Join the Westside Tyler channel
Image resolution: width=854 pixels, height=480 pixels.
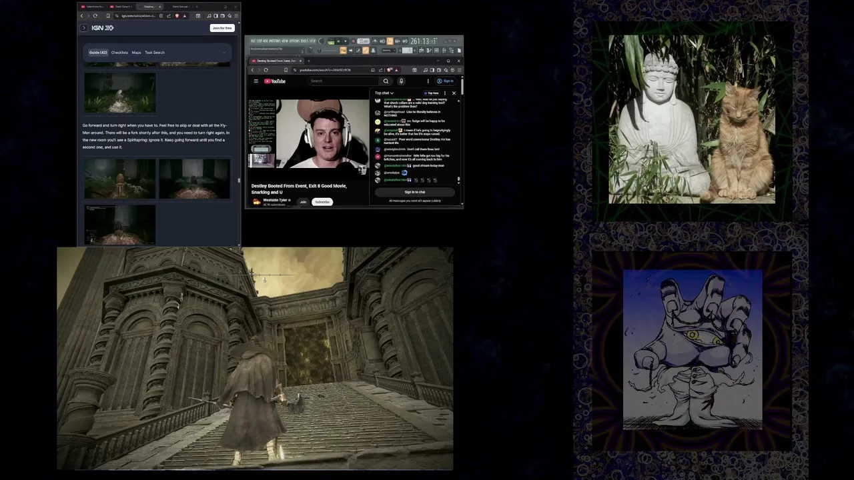click(303, 202)
